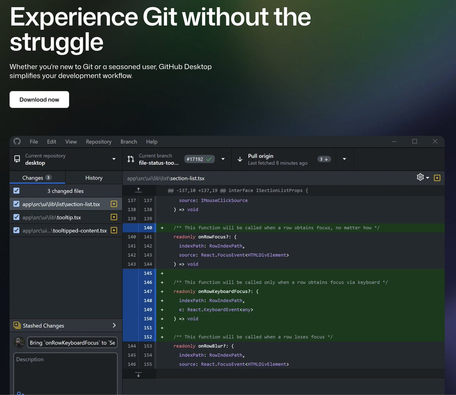Image resolution: width=456 pixels, height=395 pixels.
Task: Uncheck tooltipped-content.tsx file checkbox
Action: coord(16,230)
